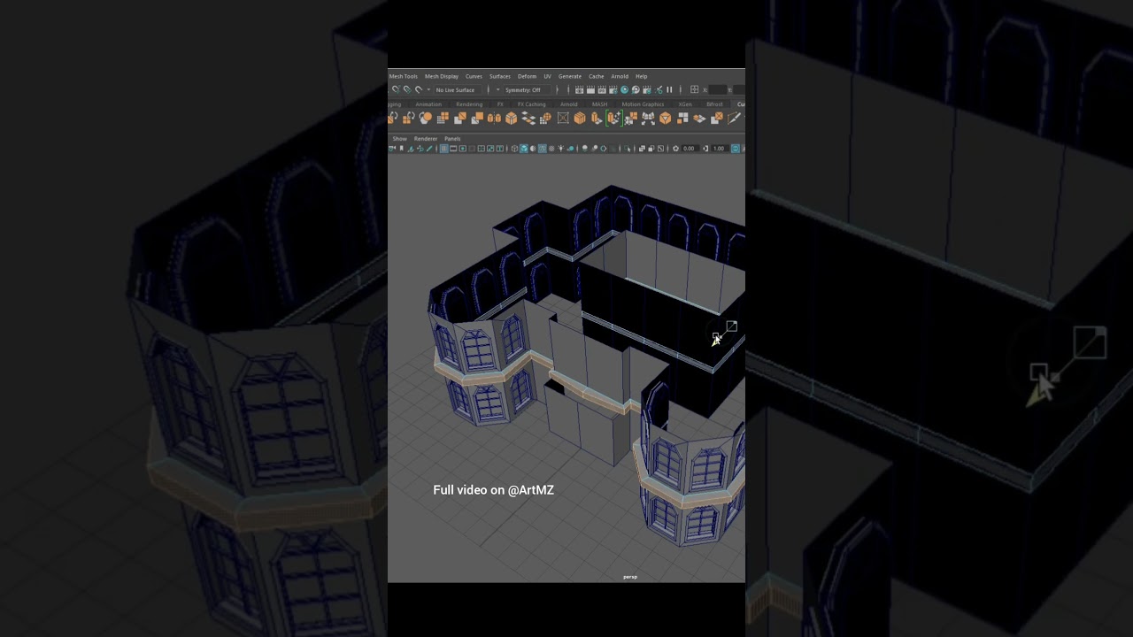Click the persp camera label in viewport
Viewport: 1133px width, 637px height.
click(630, 577)
